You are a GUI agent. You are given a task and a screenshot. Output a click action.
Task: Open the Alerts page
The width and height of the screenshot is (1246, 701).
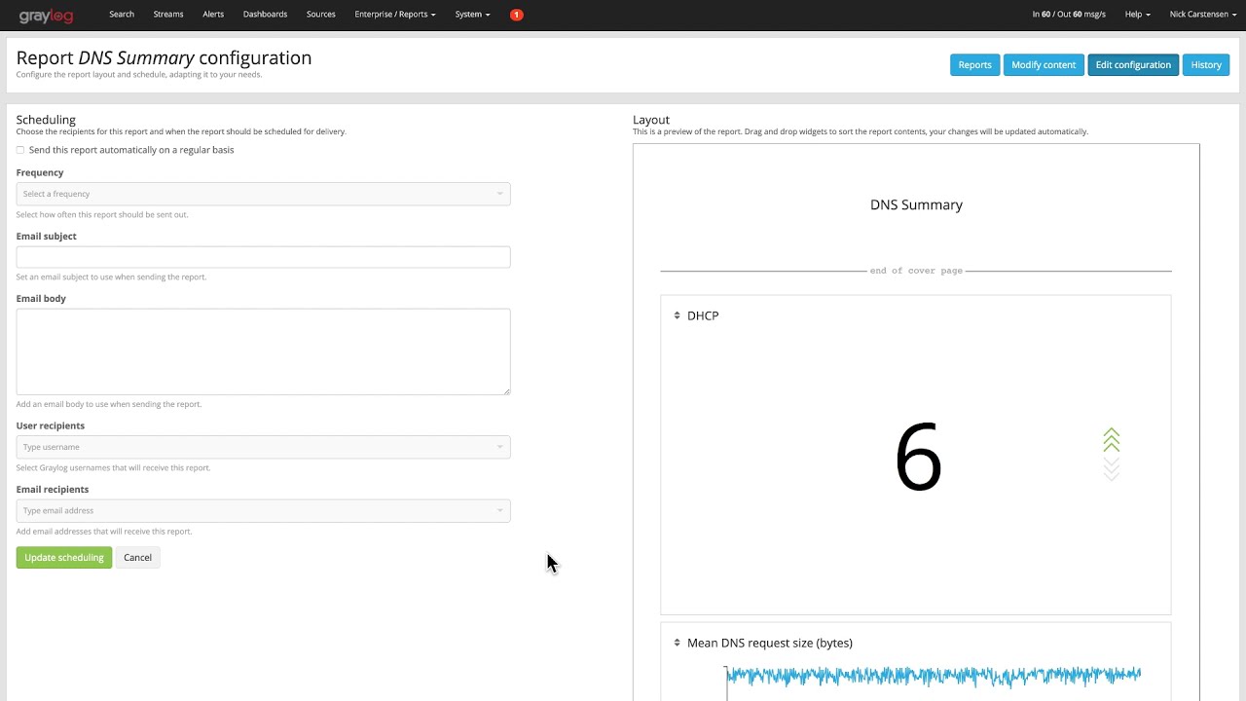coord(213,15)
